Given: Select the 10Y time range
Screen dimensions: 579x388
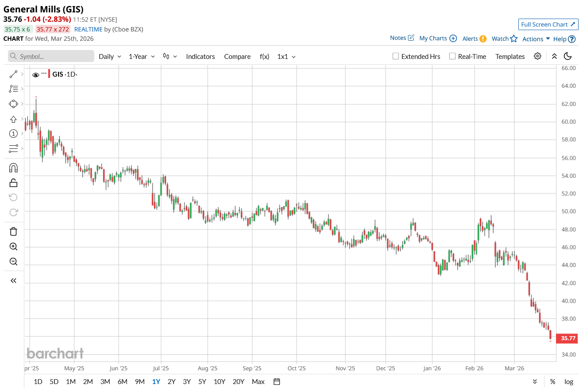Looking at the screenshot, I should point(220,381).
